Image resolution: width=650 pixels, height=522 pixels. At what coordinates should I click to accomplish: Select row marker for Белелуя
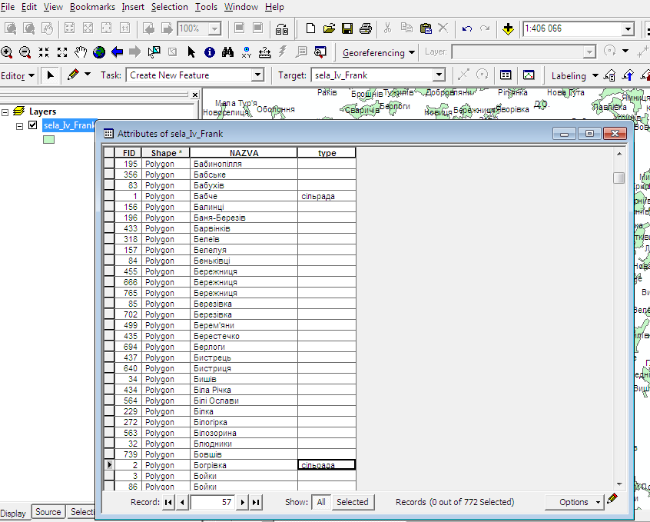tap(109, 250)
